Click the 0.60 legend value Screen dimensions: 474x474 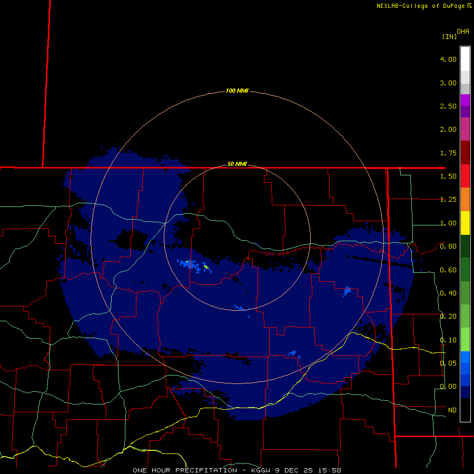(448, 270)
